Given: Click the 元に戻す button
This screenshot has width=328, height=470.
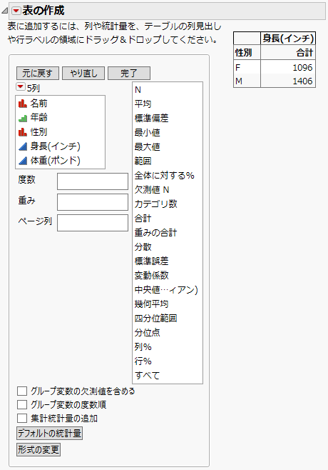Looking at the screenshot, I should point(38,73).
